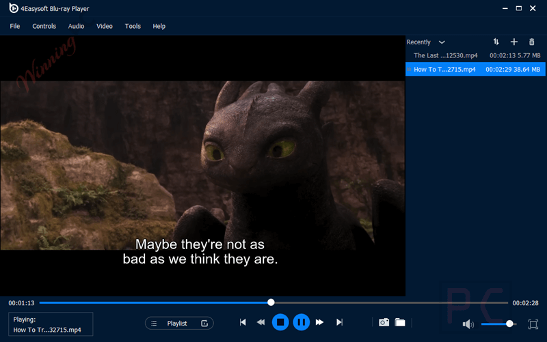
Task: Select The Last ...12530.mp4 in playlist
Action: pos(475,55)
